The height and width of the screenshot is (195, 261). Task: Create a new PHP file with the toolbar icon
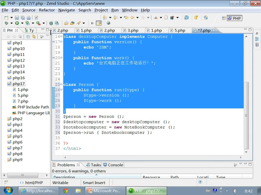(x=36, y=18)
